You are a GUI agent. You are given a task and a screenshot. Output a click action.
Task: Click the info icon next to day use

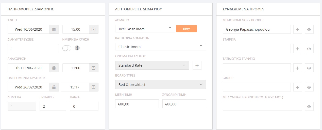tap(77, 48)
